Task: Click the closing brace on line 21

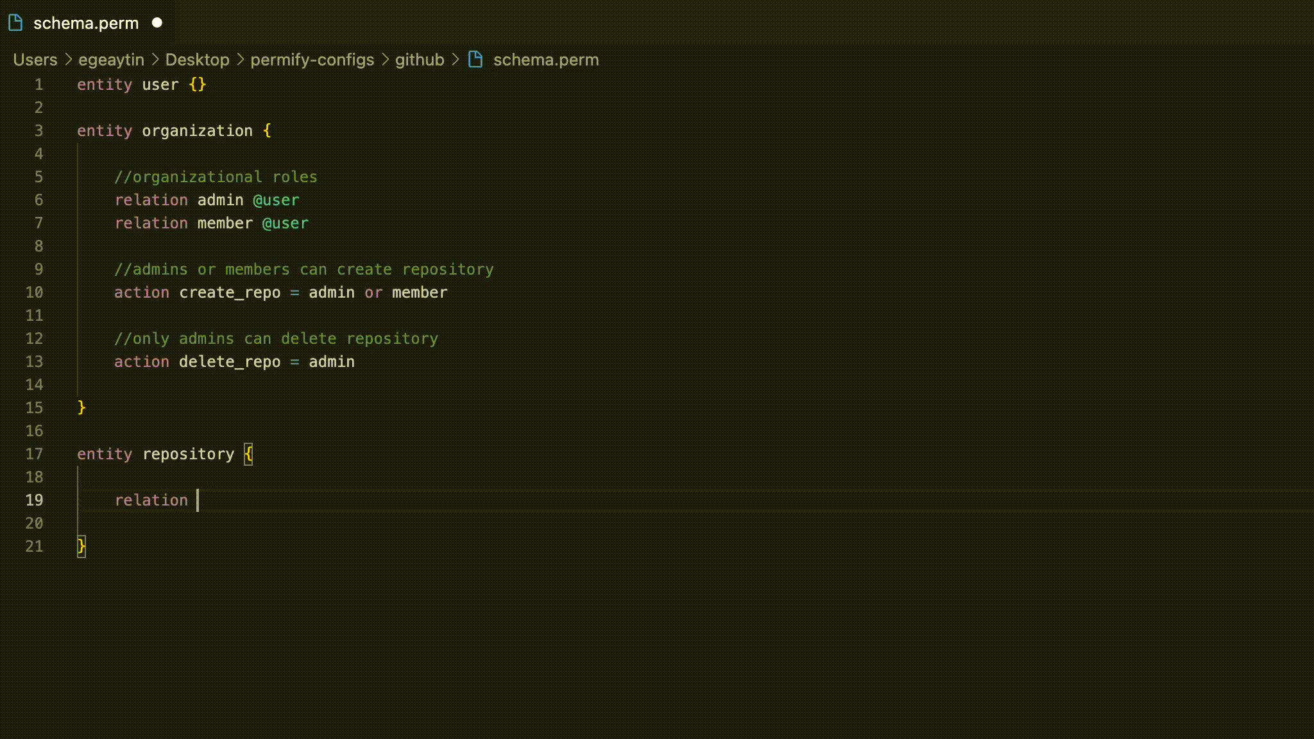Action: pyautogui.click(x=81, y=547)
